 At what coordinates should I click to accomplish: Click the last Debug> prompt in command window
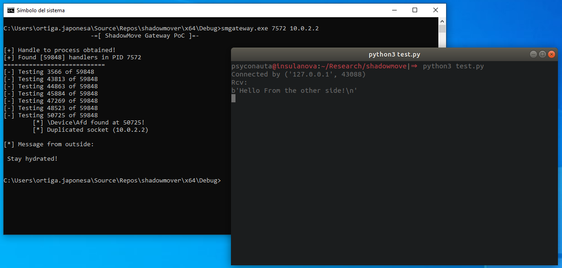pyautogui.click(x=112, y=181)
